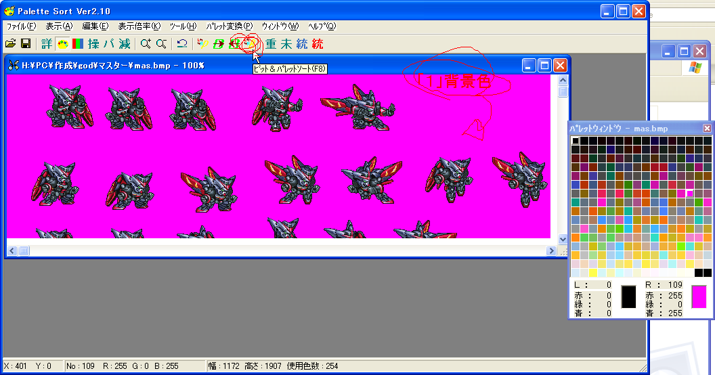715x375 pixels.
Task: Click the magenta R color preview box
Action: (x=699, y=296)
